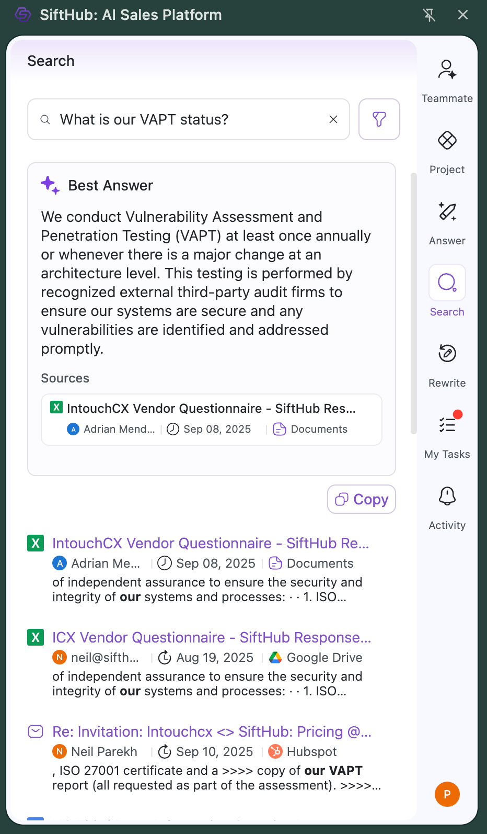Select the Answer tool icon
Image resolution: width=487 pixels, height=834 pixels.
(447, 212)
